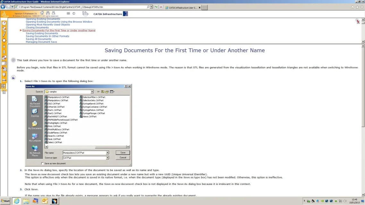Go to the CATIA doc home house icon

pyautogui.click(x=42, y=13)
